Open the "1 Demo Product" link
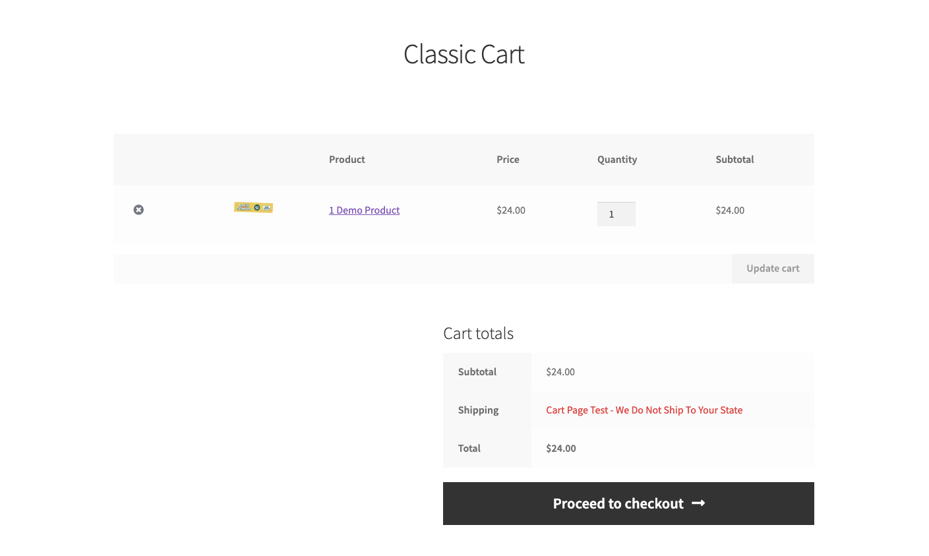The height and width of the screenshot is (556, 929). [x=364, y=210]
